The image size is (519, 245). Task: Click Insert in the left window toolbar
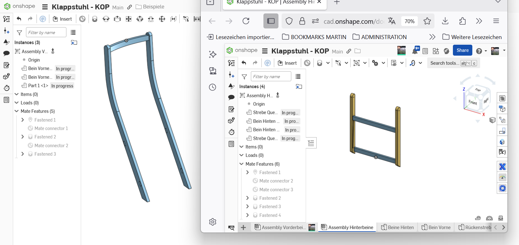coord(62,19)
